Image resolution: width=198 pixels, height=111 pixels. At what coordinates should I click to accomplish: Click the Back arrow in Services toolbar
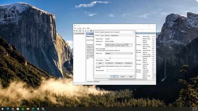pyautogui.click(x=75, y=31)
